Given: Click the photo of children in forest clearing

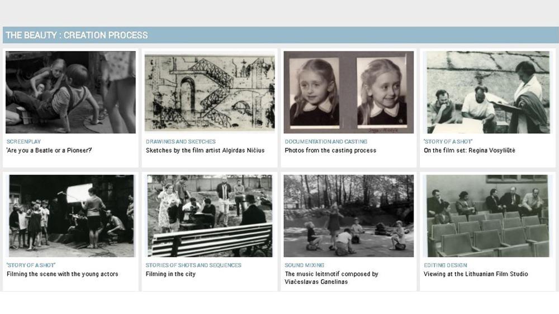Looking at the screenshot, I should point(348,216).
